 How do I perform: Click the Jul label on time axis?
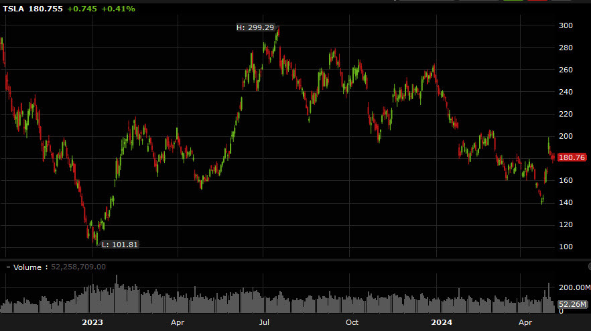pos(264,322)
